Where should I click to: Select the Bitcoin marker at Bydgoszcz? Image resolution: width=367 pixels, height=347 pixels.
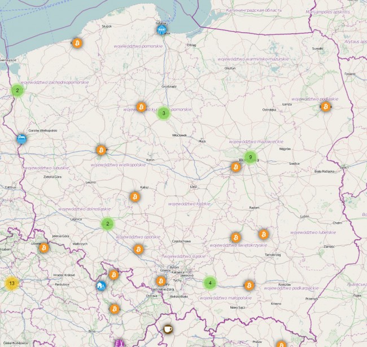[x=141, y=107]
